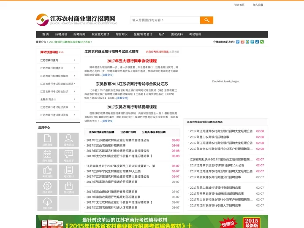Click the 加入收藏 link at the top
The image size is (304, 228).
258,5
